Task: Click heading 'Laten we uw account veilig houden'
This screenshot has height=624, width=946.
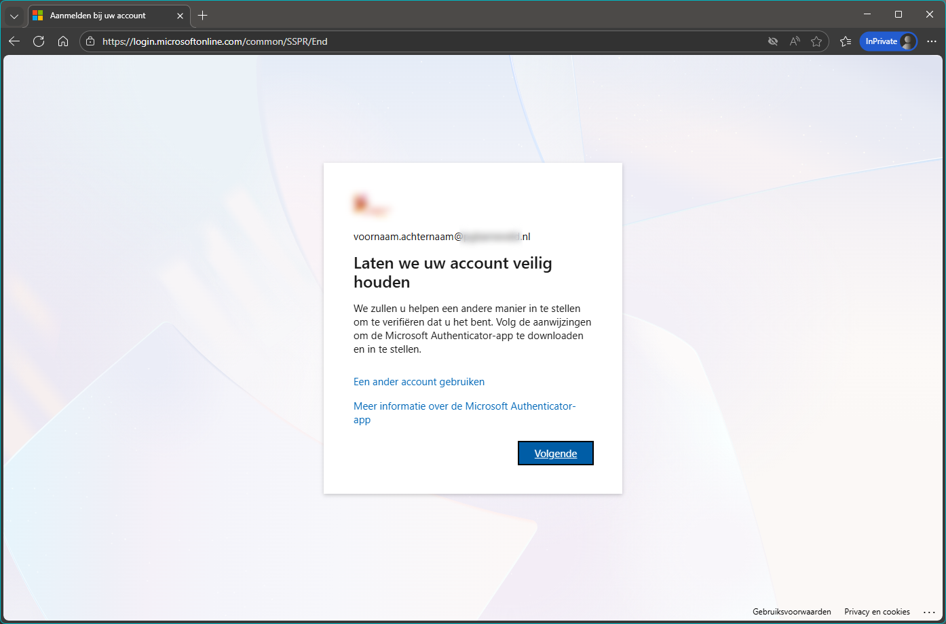Action: click(x=453, y=273)
